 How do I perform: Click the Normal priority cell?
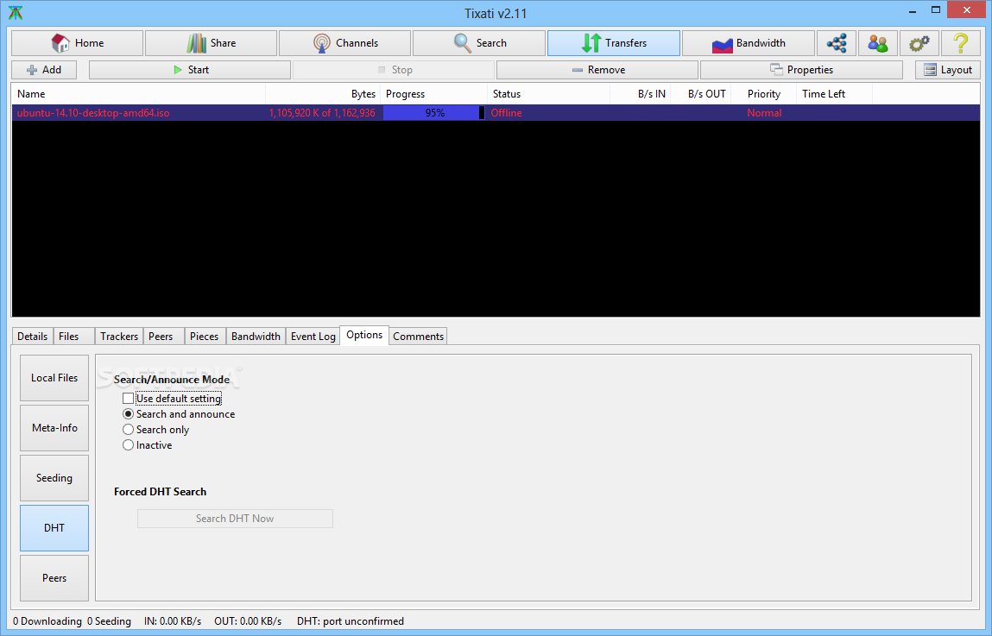tap(763, 112)
